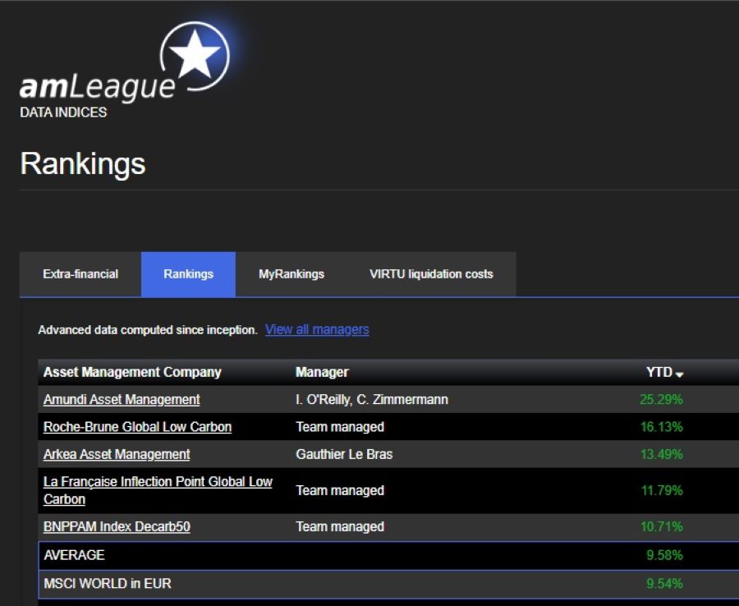Image resolution: width=739 pixels, height=606 pixels.
Task: Click the MSCI WORLD in EUR label
Action: click(x=107, y=583)
